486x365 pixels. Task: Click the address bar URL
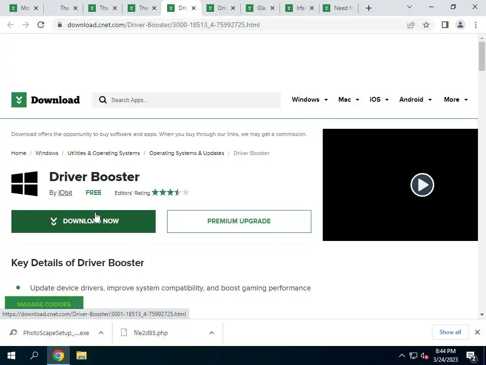click(163, 25)
